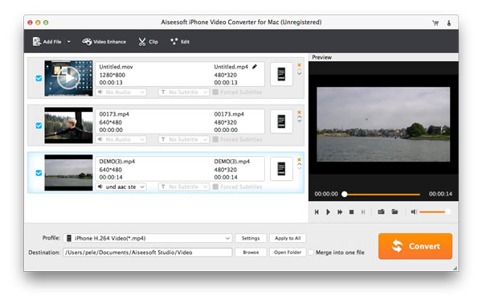Click Apply to All button
Image resolution: width=482 pixels, height=304 pixels.
(x=288, y=238)
